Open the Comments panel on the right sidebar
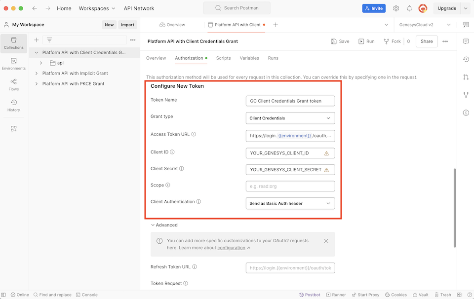The width and height of the screenshot is (474, 299). [466, 41]
